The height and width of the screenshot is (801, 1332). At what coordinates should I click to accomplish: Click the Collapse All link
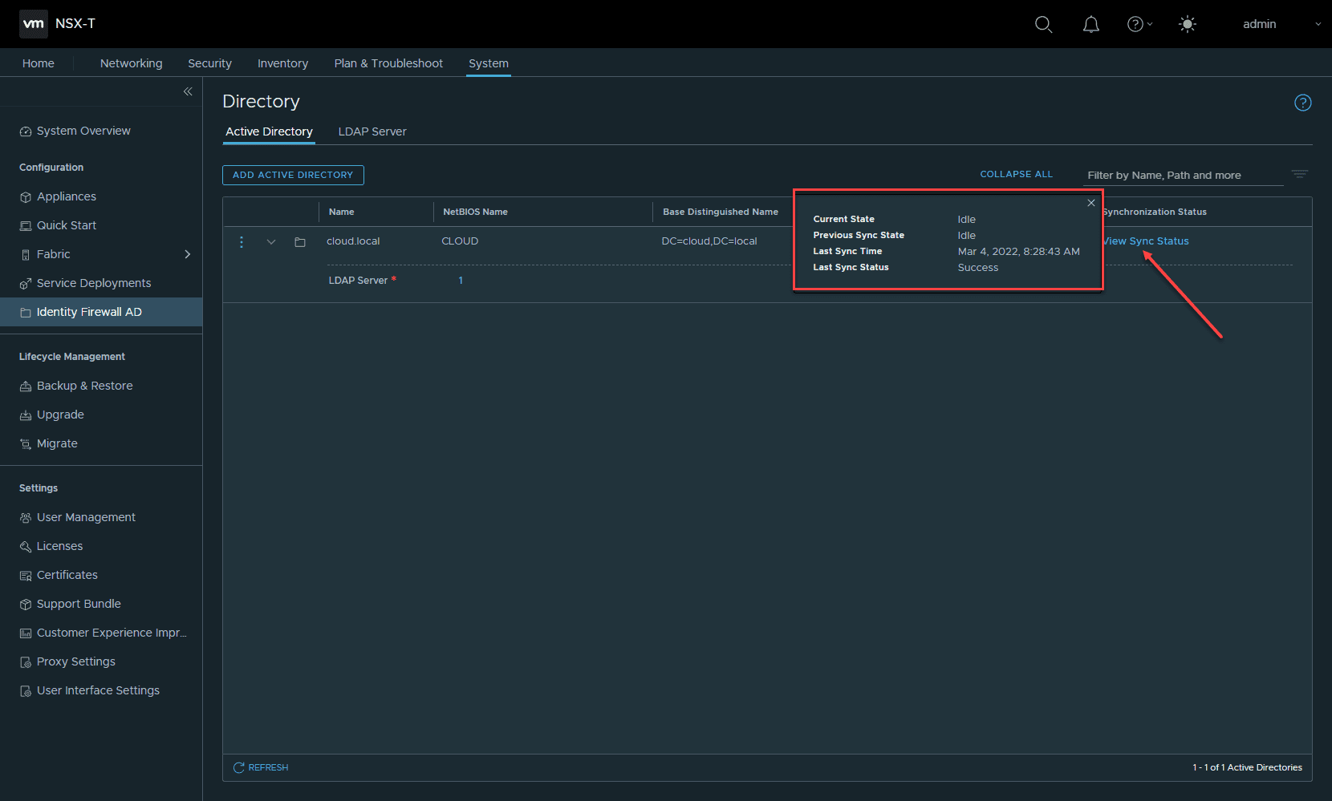(1016, 174)
